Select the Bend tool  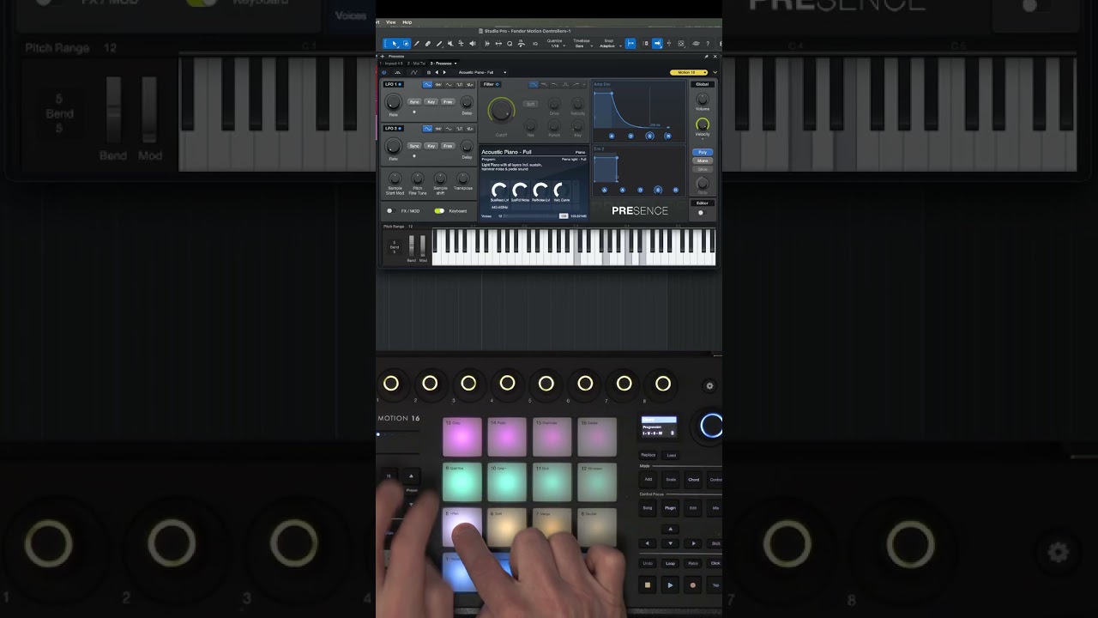[x=462, y=43]
